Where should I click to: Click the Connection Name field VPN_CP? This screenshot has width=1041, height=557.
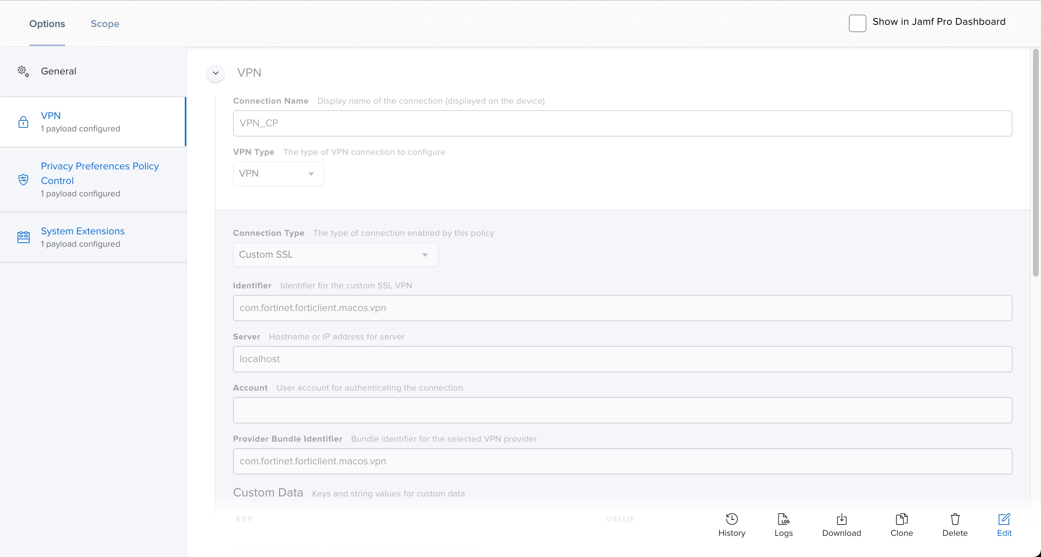(622, 124)
